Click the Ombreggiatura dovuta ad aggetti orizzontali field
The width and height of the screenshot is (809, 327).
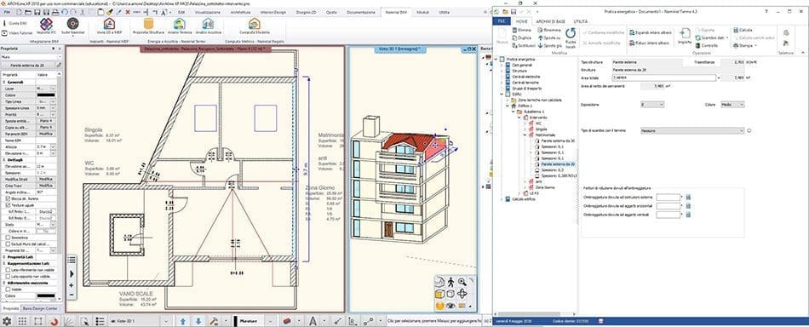668,206
